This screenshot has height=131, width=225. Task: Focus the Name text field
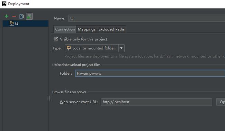[147, 18]
